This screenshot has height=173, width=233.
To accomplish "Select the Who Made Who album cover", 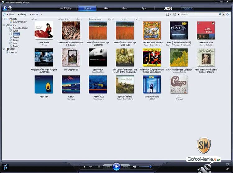I will pos(152,85).
